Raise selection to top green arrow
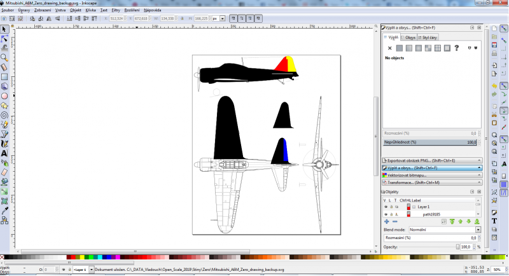The image size is (509, 276). coord(452,221)
